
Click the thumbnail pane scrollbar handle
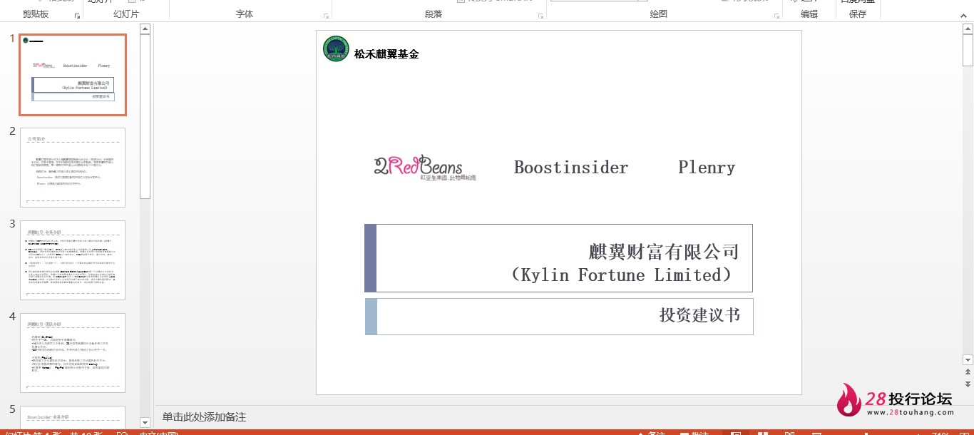[145, 116]
